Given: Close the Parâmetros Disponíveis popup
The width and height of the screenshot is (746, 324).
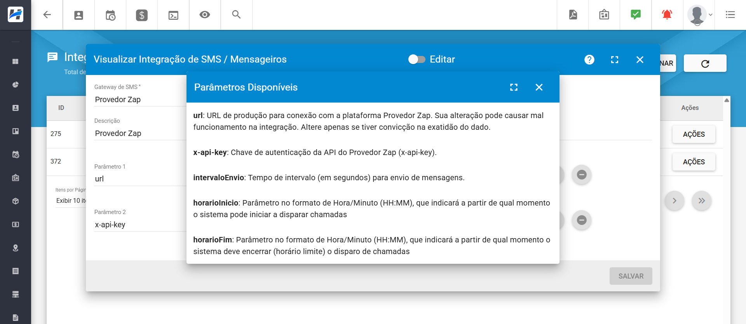Looking at the screenshot, I should coord(539,87).
